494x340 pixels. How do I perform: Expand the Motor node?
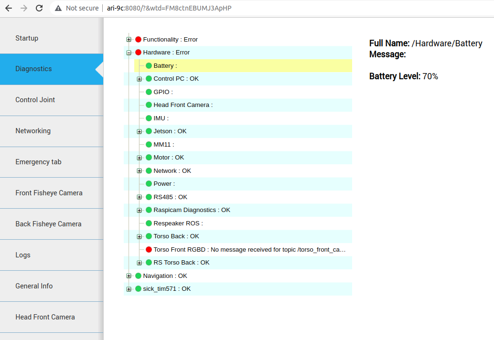pos(139,158)
